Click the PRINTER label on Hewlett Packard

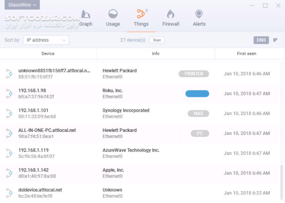tap(194, 74)
